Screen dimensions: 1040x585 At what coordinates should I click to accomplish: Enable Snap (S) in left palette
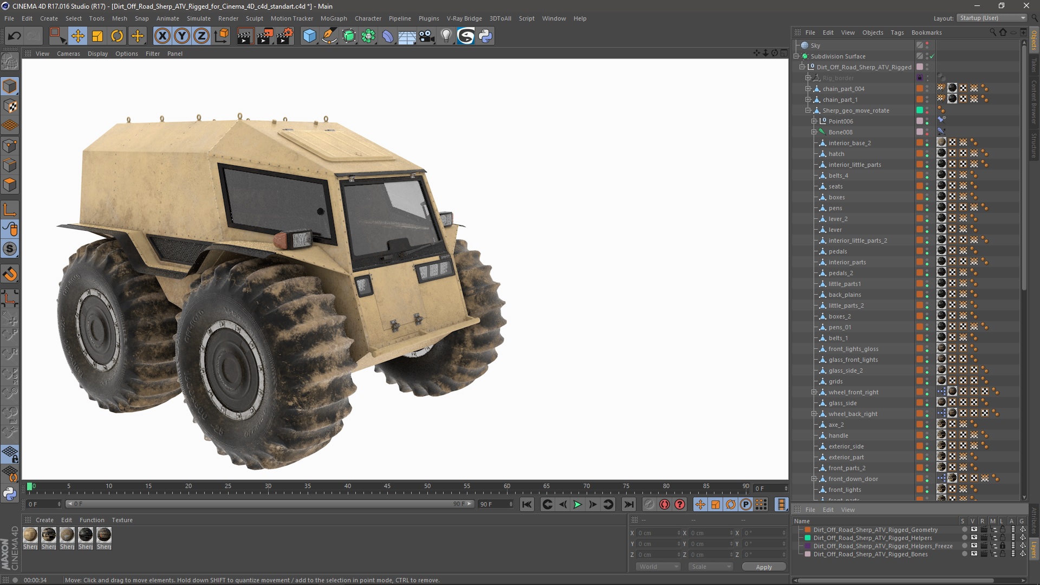(x=10, y=249)
